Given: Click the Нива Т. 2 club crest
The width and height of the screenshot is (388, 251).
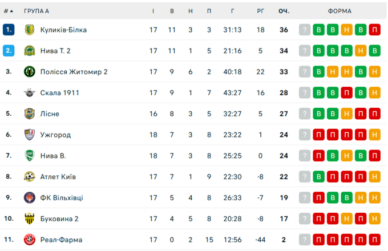Looking at the screenshot, I should point(30,51).
